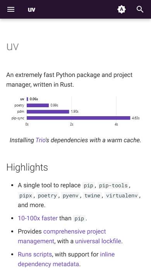Open the hamburger navigation menu
The width and height of the screenshot is (151, 272).
[11, 9]
